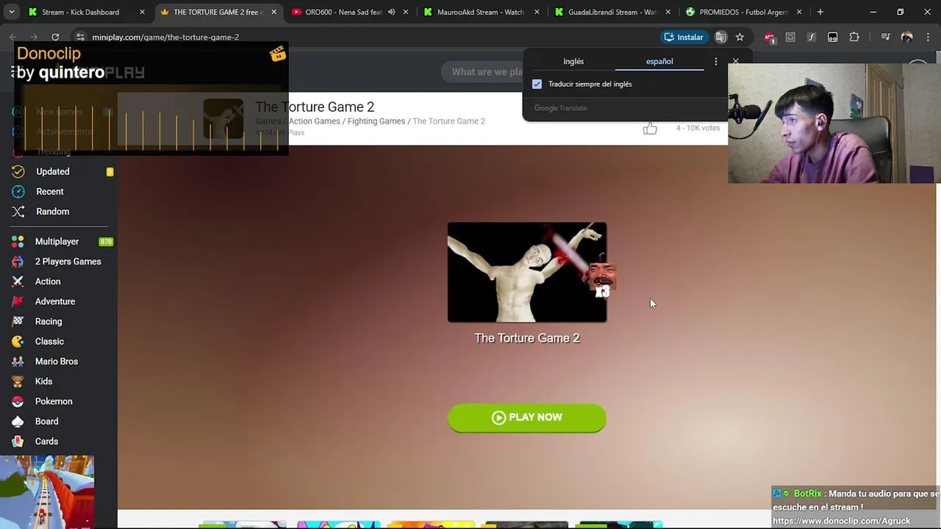Viewport: 941px width, 529px height.
Task: Click the Instalar app button
Action: 684,37
